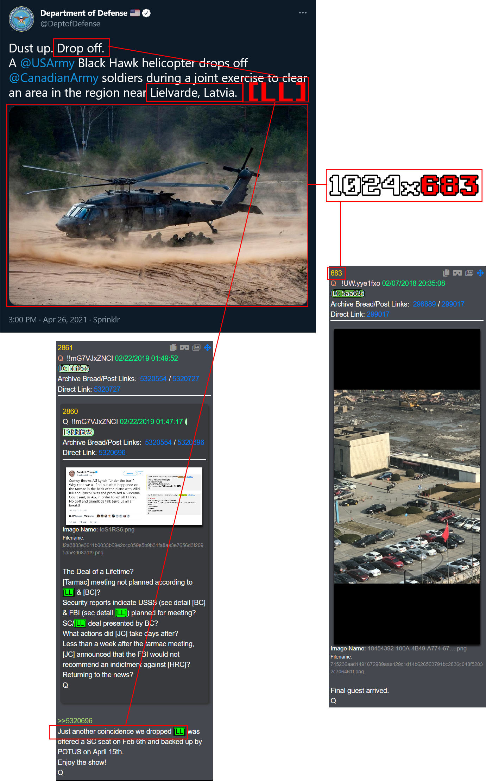Click post number 2860

pyautogui.click(x=70, y=411)
